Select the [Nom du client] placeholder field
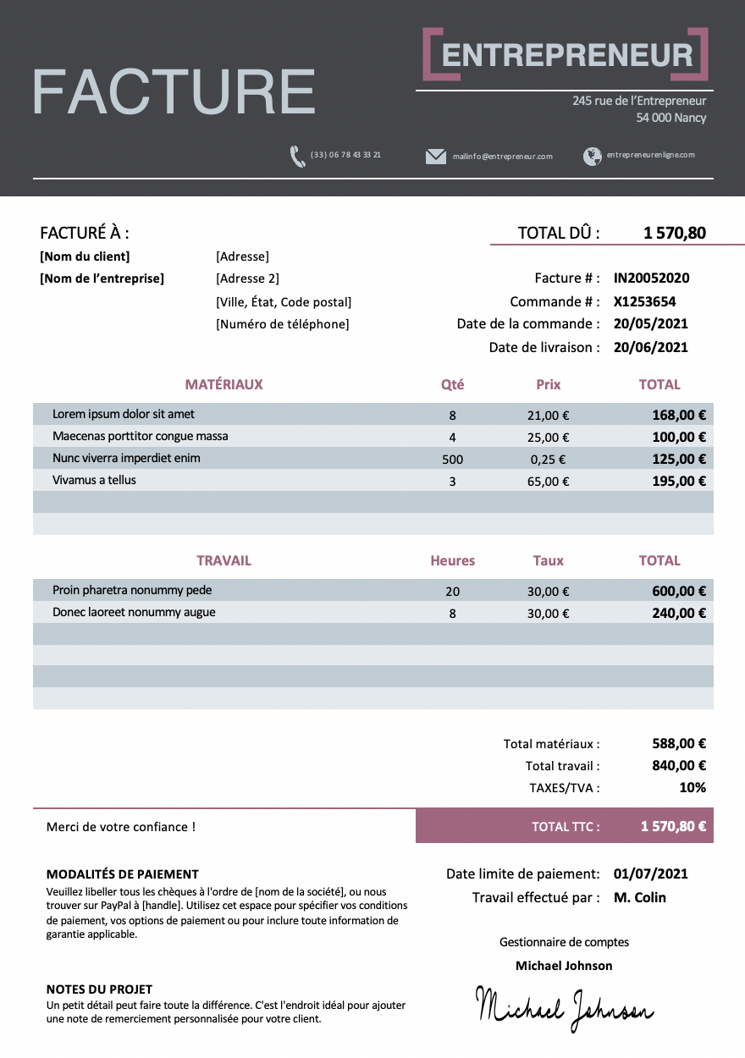Image resolution: width=745 pixels, height=1058 pixels. click(x=85, y=256)
